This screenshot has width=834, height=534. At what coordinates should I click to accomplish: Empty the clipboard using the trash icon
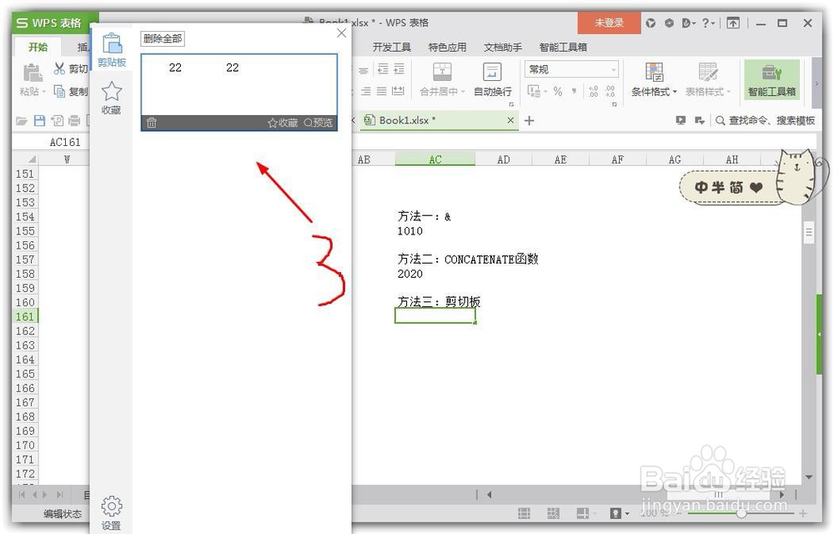(151, 122)
